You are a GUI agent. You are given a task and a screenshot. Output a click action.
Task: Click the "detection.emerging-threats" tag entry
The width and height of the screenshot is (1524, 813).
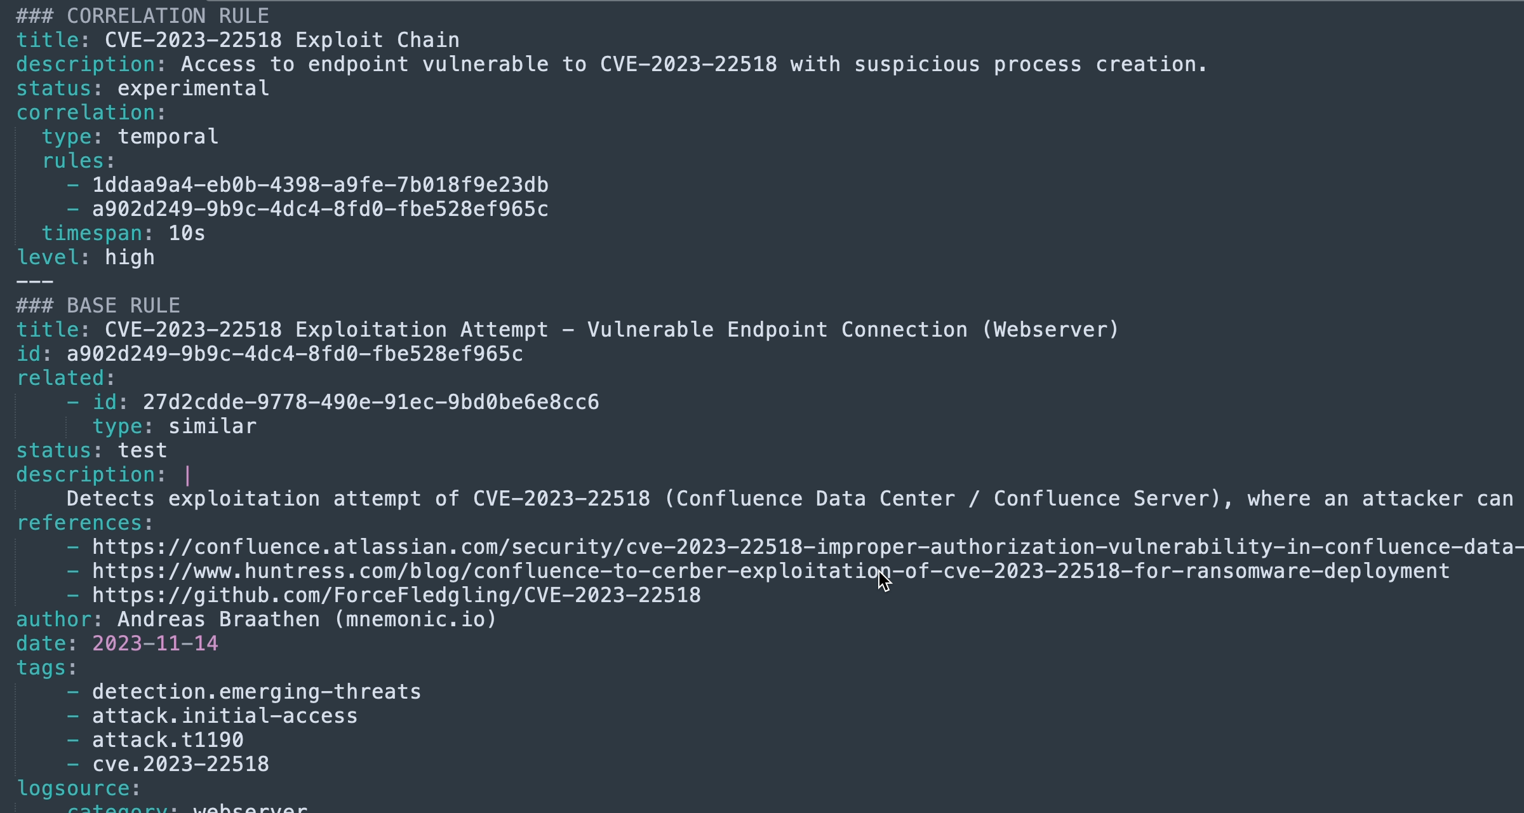tap(257, 692)
